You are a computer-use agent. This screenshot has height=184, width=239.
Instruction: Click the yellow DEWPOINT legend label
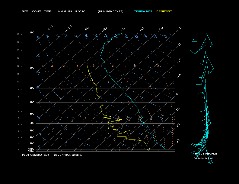click(x=164, y=11)
